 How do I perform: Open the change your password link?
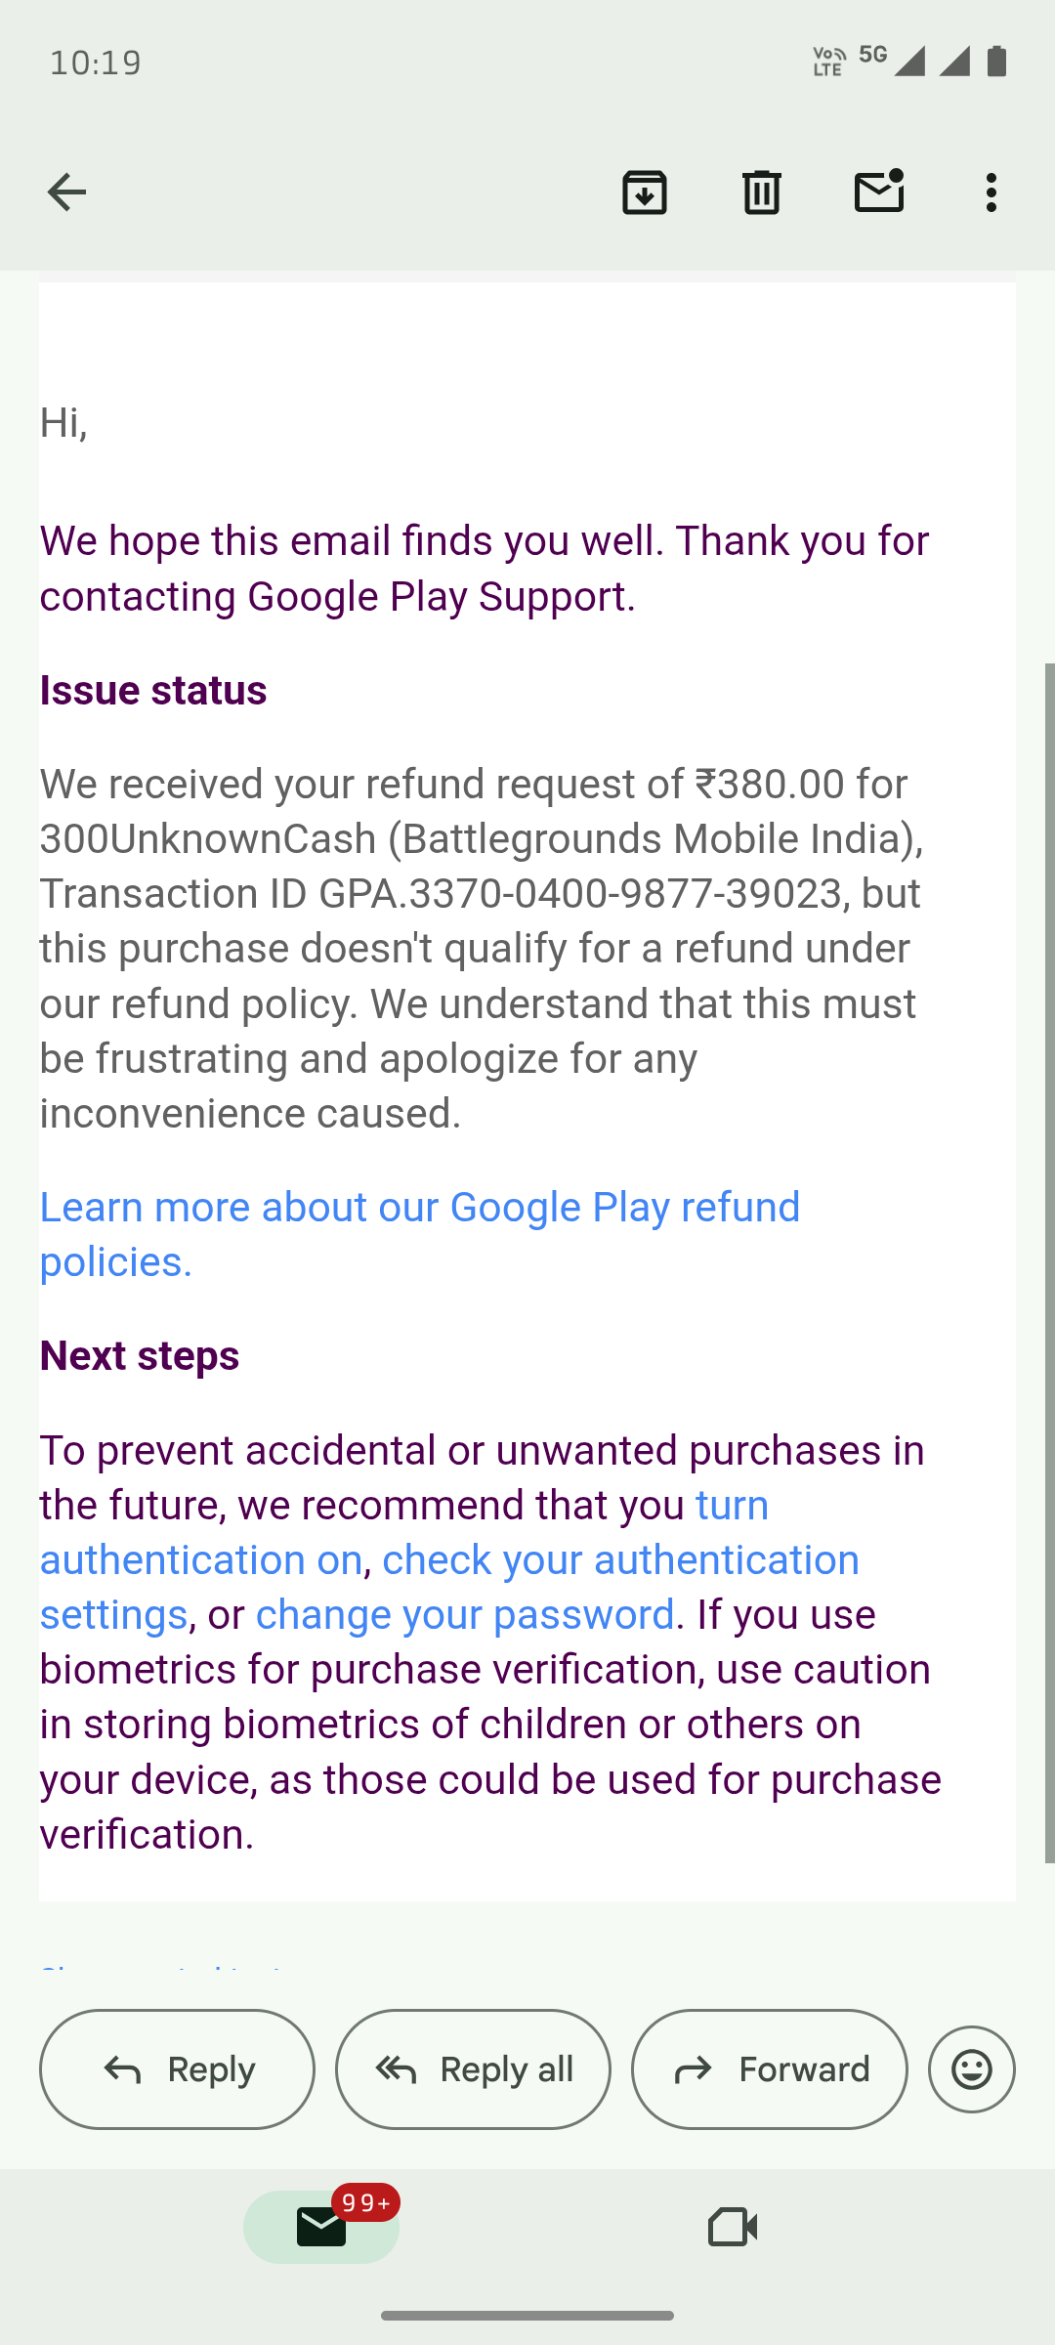coord(465,1615)
